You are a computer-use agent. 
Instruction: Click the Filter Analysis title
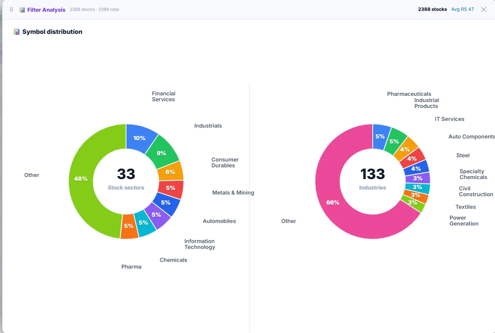pyautogui.click(x=46, y=10)
